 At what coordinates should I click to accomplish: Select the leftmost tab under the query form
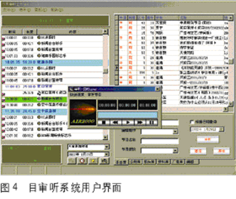(x=121, y=162)
